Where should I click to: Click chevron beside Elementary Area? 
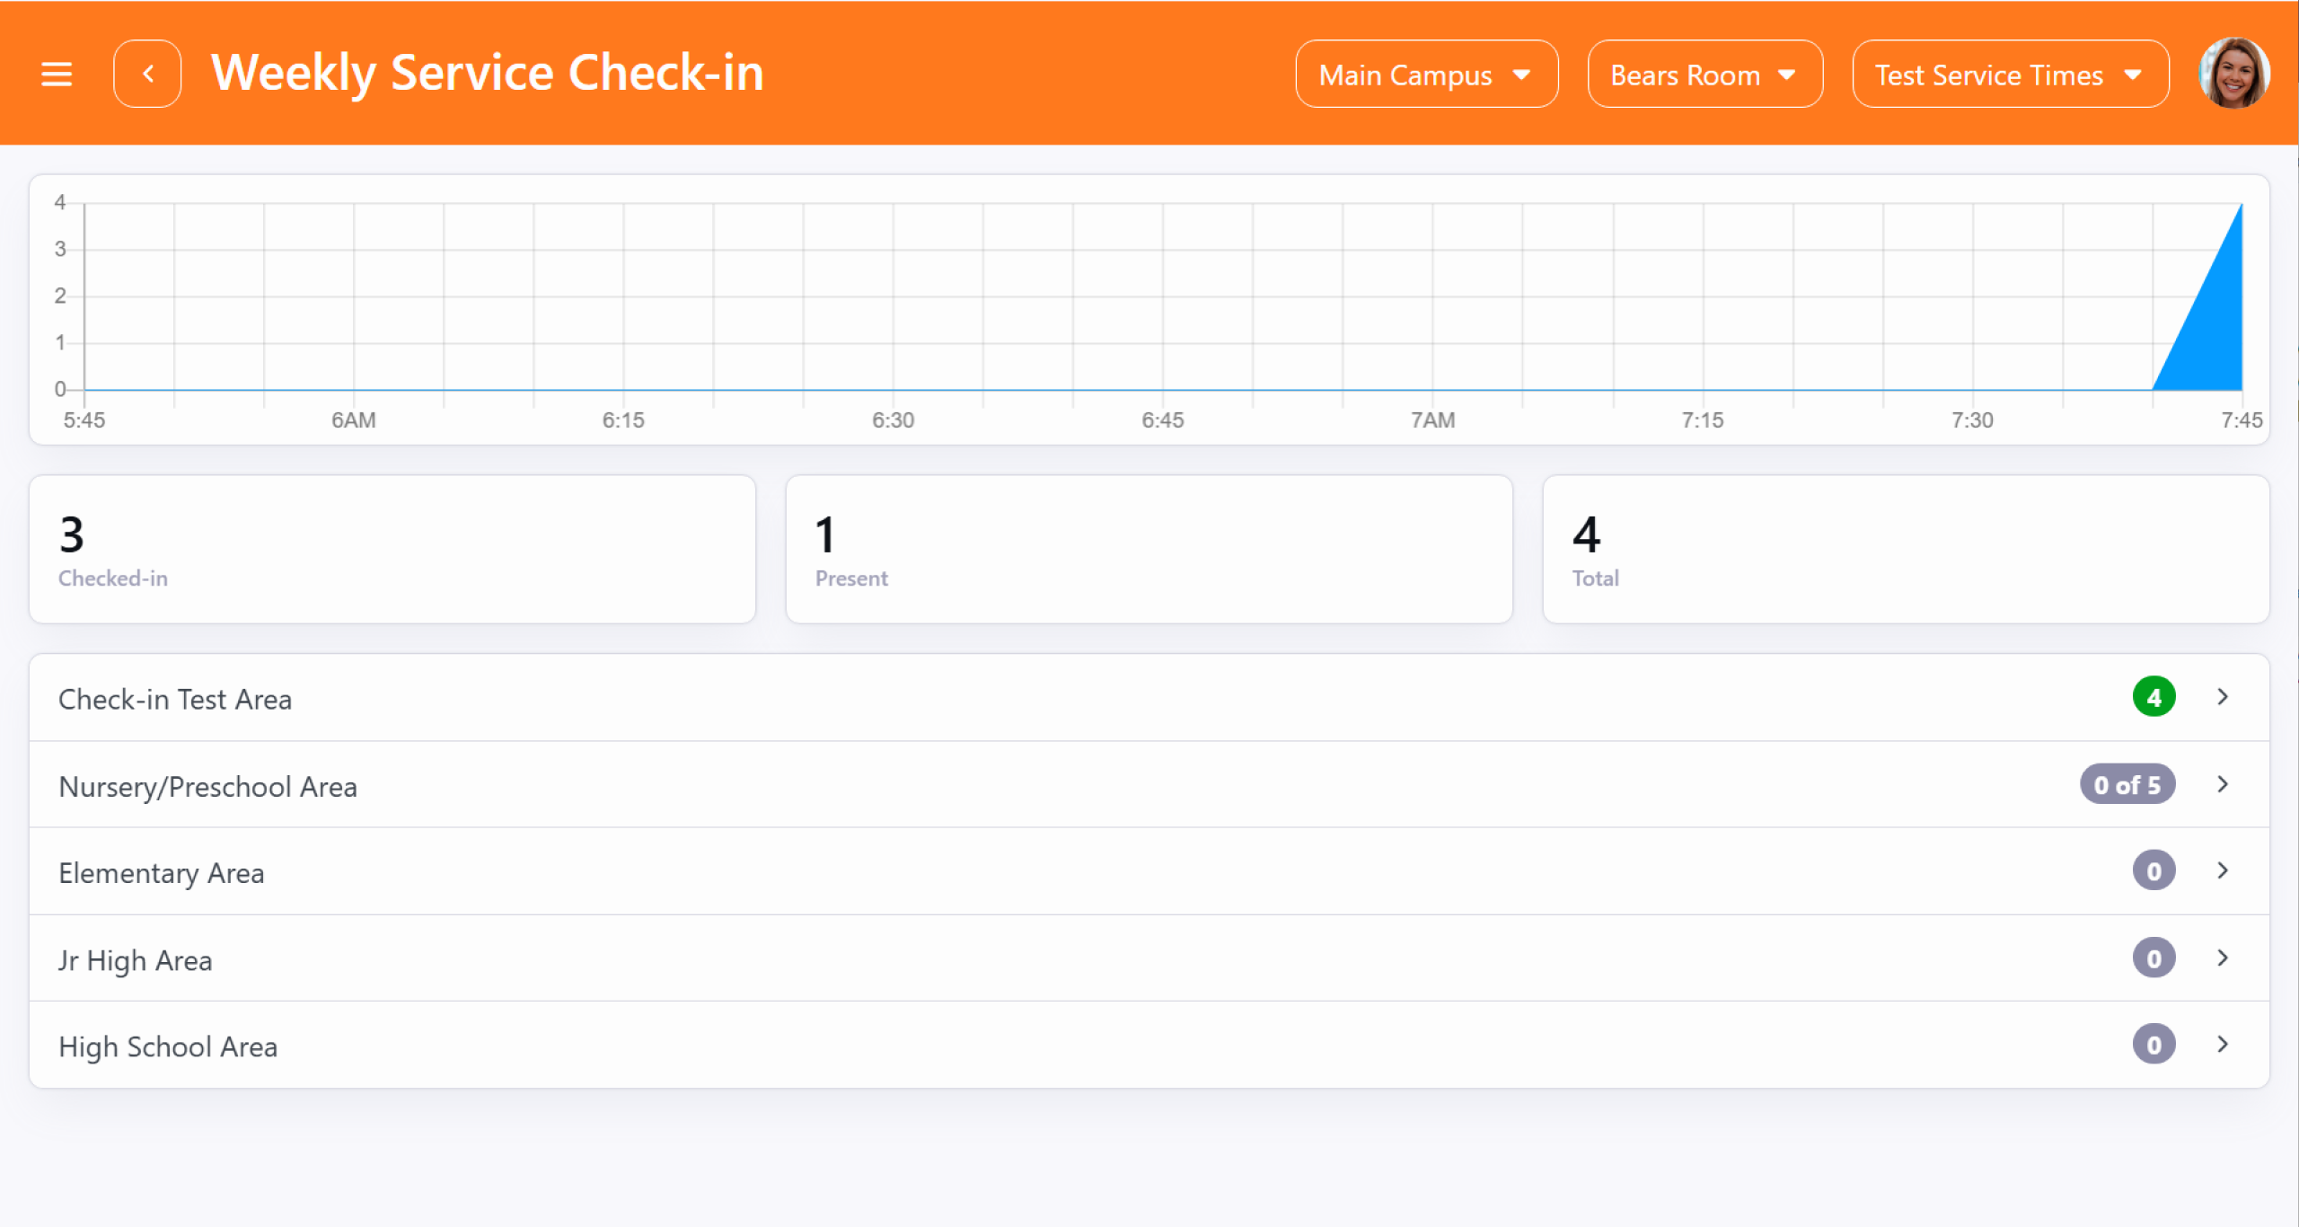[2223, 870]
